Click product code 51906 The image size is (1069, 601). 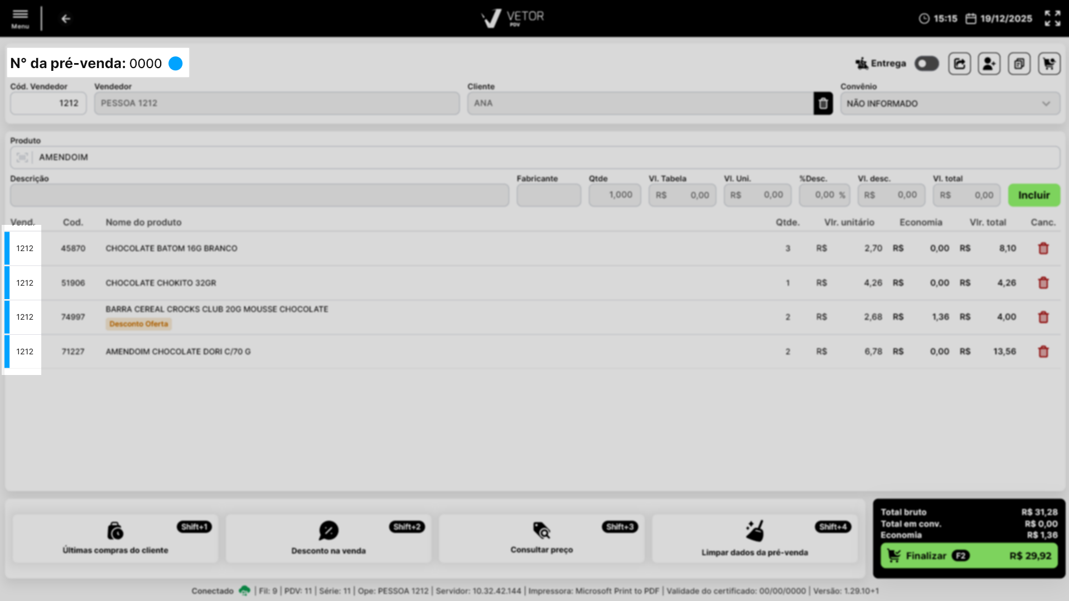click(x=73, y=283)
